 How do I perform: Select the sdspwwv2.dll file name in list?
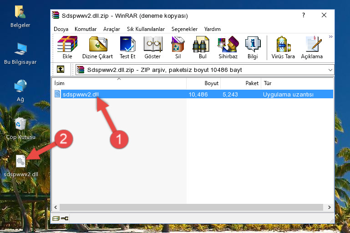[81, 94]
